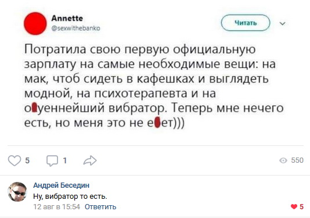Click the comment count 1
This screenshot has width=310, height=218.
(64, 160)
